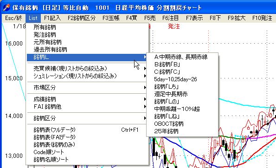Screen dimensions: 276x168
Task: Click the red 発注 label on chart
Action: 174,26
